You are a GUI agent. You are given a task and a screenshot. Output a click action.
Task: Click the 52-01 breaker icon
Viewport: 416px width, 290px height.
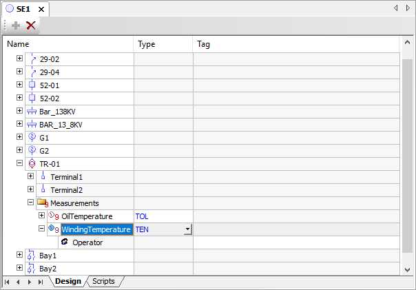(32, 85)
